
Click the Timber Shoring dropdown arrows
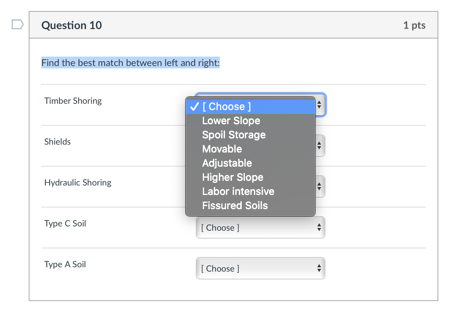319,105
